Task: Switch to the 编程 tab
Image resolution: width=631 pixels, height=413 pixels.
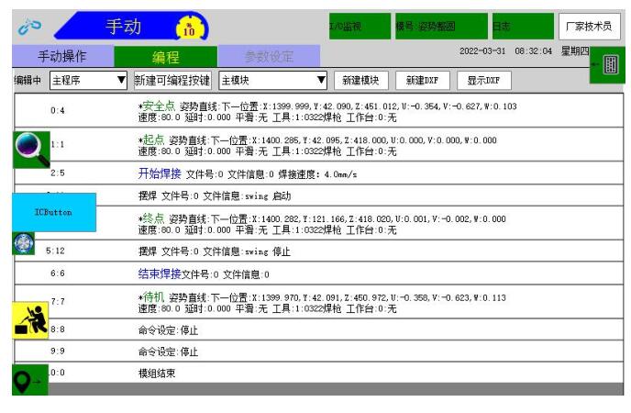Action: pyautogui.click(x=166, y=57)
